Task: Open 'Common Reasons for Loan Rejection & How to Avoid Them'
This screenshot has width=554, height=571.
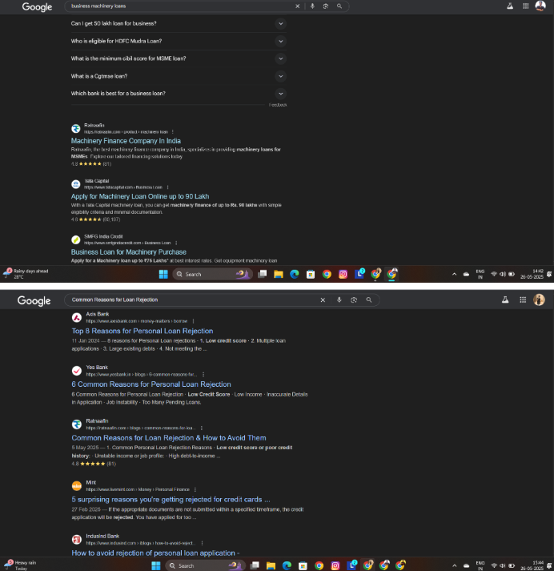Action: click(169, 438)
